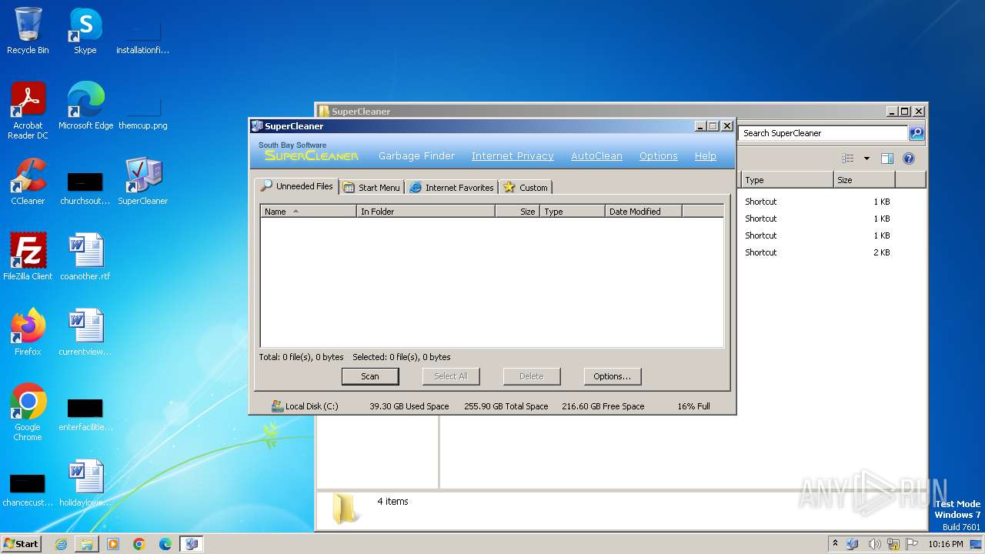Viewport: 985px width, 554px height.
Task: Select the currentview document icon on desktop
Action: pyautogui.click(x=85, y=332)
